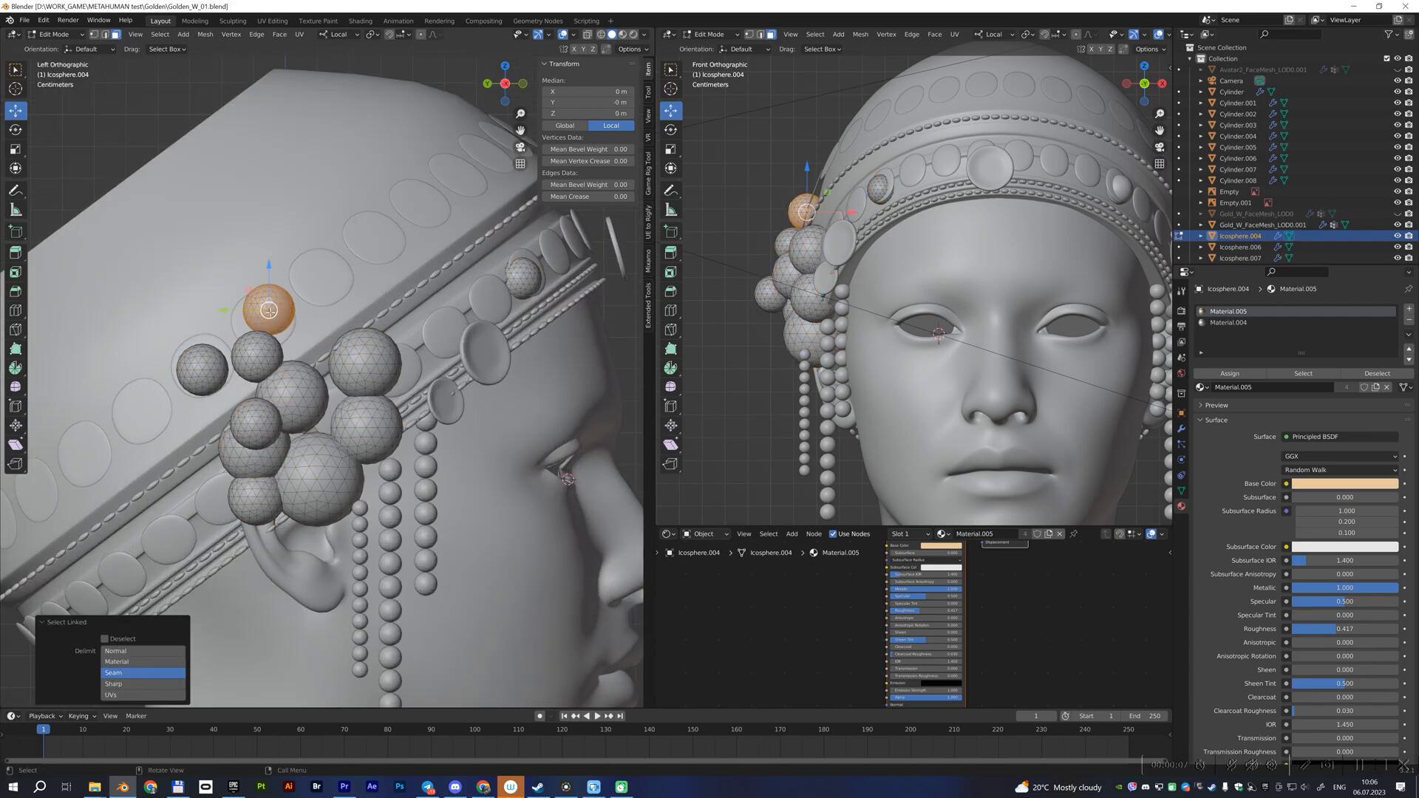Open the Drag Select Box dropdown

(167, 50)
